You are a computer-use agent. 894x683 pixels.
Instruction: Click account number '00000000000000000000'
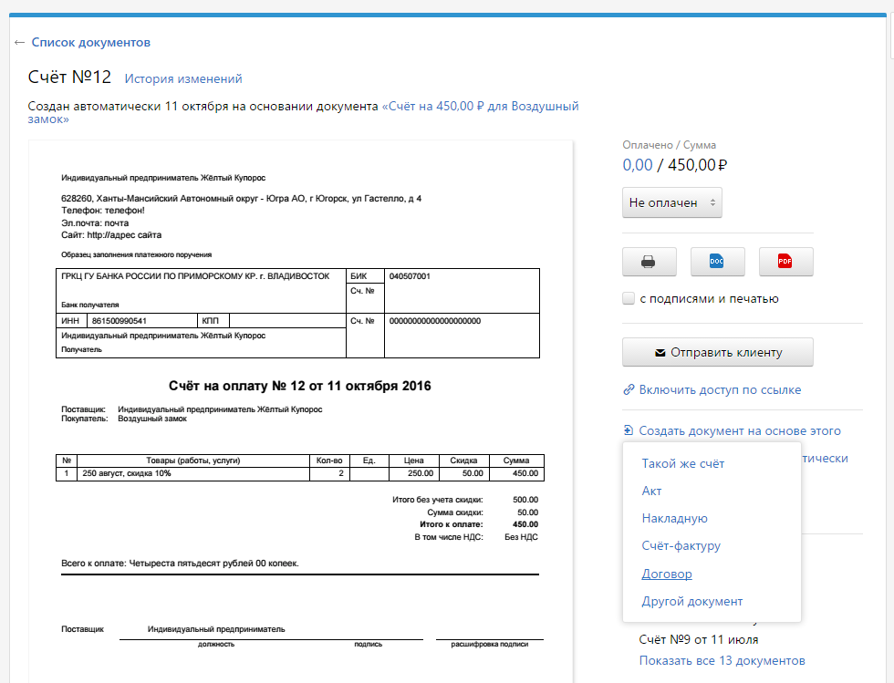(435, 321)
